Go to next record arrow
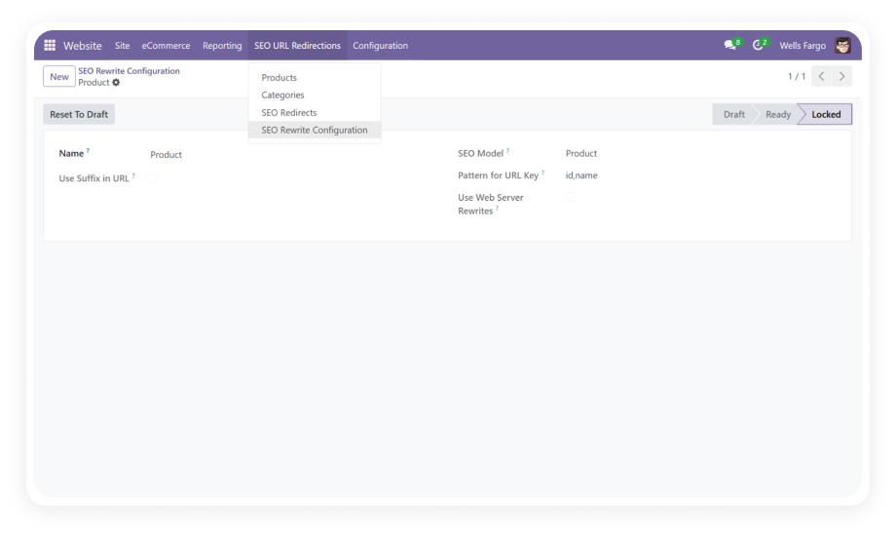This screenshot has height=536, width=896. coord(841,76)
